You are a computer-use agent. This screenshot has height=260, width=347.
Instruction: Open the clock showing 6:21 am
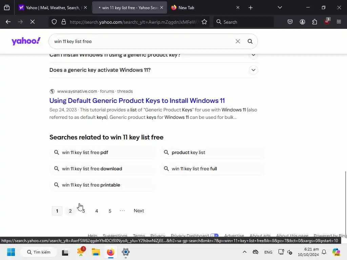click(x=308, y=252)
